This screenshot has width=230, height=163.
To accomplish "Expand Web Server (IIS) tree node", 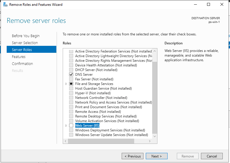I will point(66,126).
